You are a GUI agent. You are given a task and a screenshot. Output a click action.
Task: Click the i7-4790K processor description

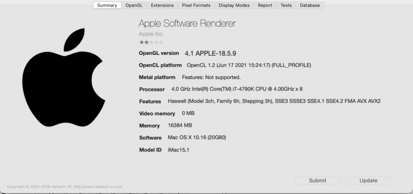[237, 89]
